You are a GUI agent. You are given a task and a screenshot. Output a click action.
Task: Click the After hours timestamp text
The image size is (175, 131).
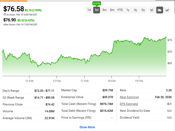click(21, 25)
